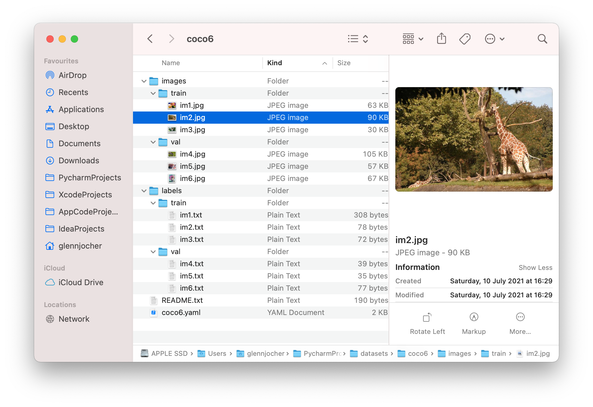The height and width of the screenshot is (407, 593).
Task: Select the coco6.yaml file
Action: 181,313
